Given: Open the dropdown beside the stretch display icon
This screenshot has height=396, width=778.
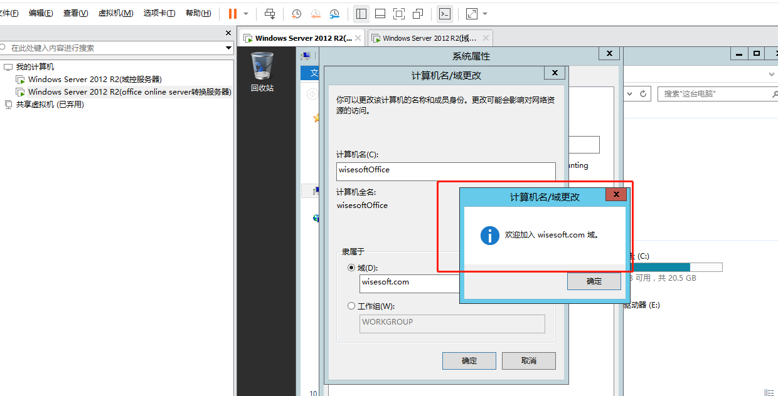Looking at the screenshot, I should pos(485,13).
